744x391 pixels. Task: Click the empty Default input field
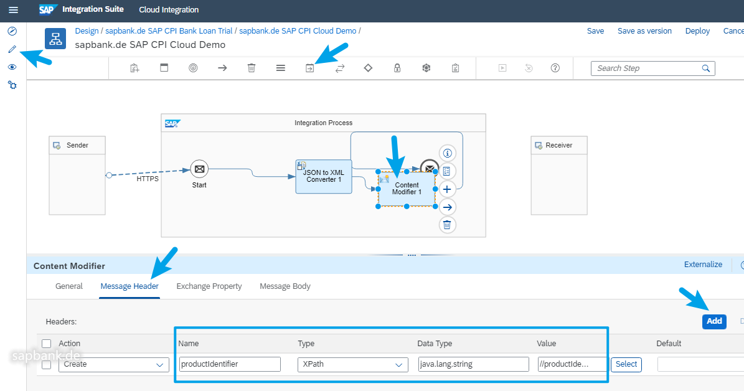(700, 364)
